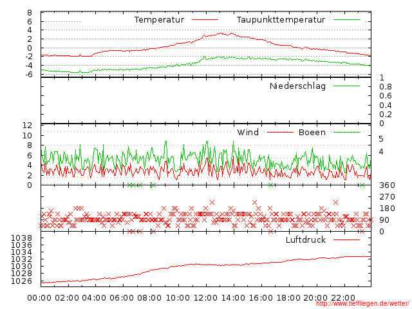The width and height of the screenshot is (412, 309).
Task: Click the green Boeen legend line sample
Action: pyautogui.click(x=346, y=132)
